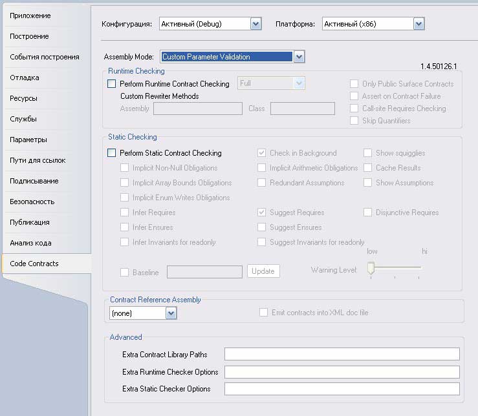Focus the Custom Rewriter Class field
Image resolution: width=478 pixels, height=416 pixels.
click(x=303, y=109)
